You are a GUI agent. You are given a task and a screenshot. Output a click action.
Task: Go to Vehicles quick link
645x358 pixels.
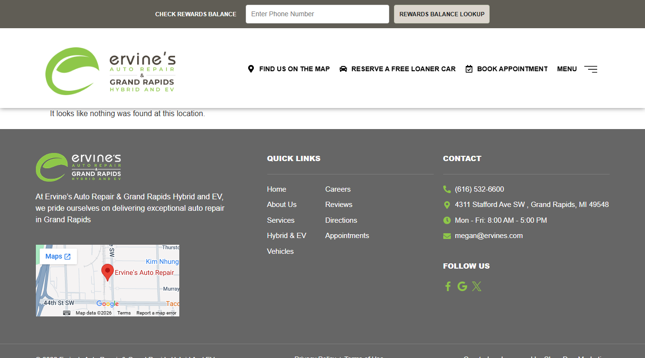click(280, 251)
